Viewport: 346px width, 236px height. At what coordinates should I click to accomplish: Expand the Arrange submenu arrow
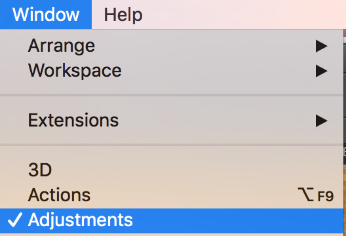pos(321,46)
